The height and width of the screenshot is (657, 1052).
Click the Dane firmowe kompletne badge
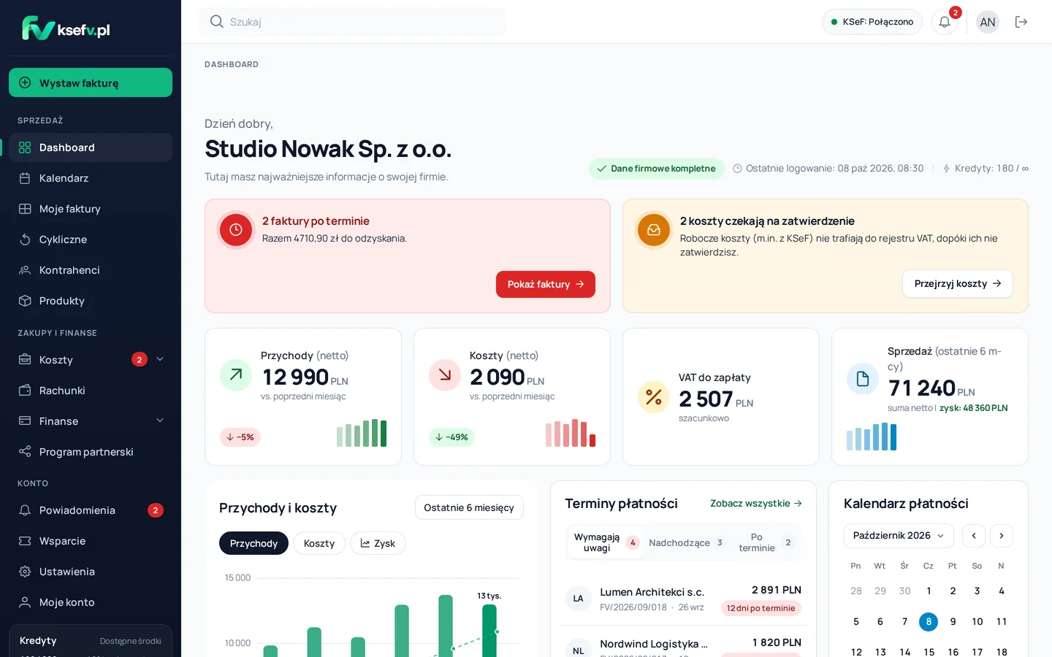point(657,169)
